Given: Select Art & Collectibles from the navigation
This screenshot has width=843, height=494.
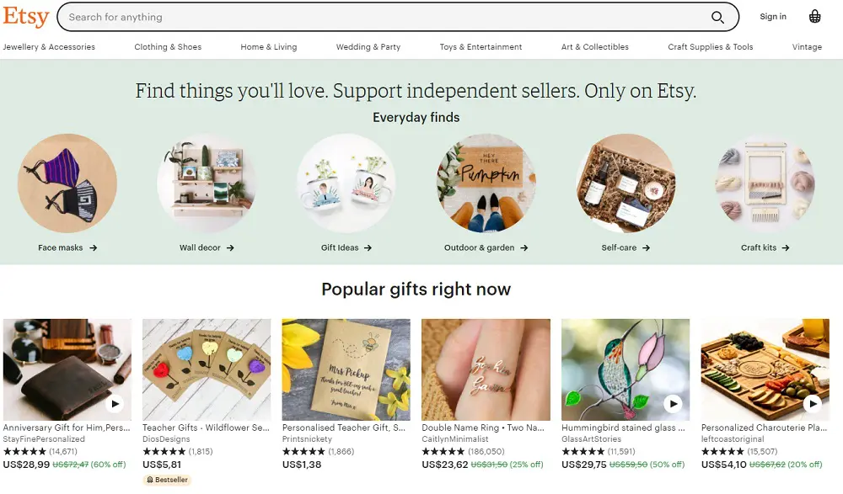Looking at the screenshot, I should click(594, 47).
